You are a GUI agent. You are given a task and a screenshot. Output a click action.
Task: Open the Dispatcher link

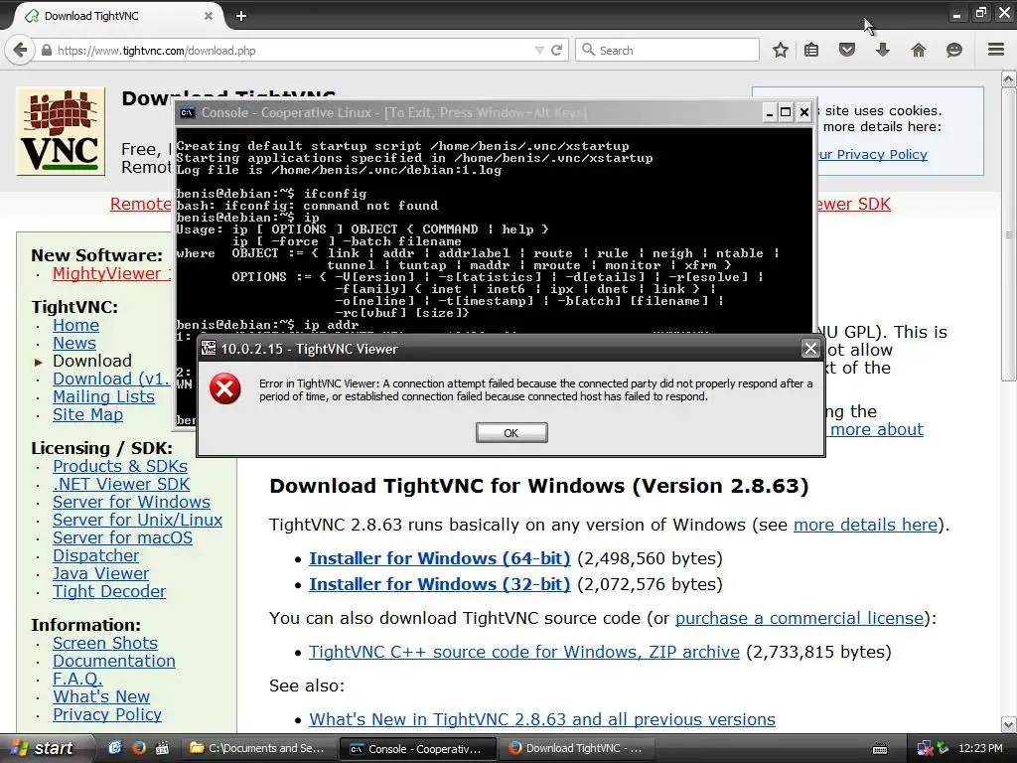(96, 555)
